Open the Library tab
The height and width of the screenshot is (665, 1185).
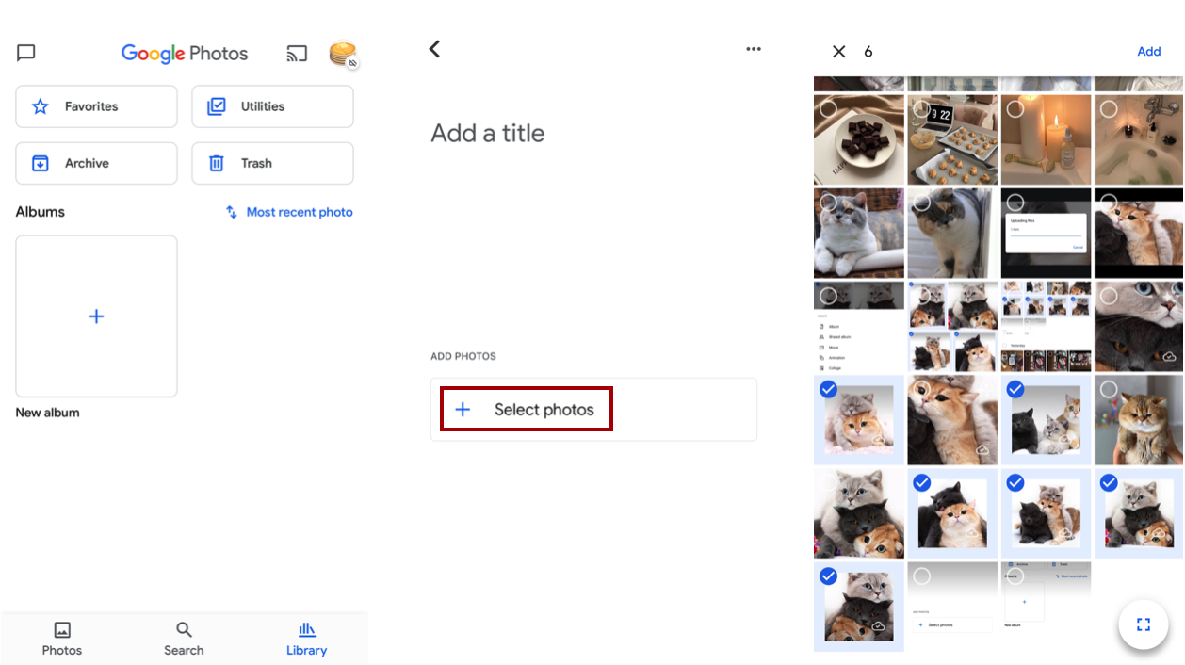306,639
